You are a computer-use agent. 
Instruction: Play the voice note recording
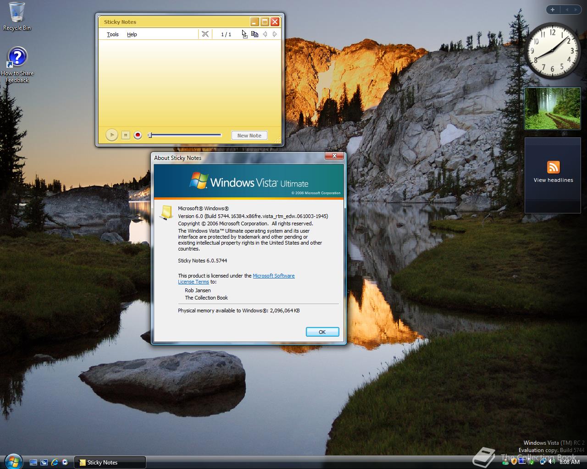click(111, 135)
